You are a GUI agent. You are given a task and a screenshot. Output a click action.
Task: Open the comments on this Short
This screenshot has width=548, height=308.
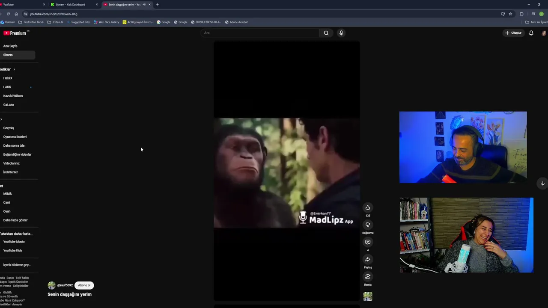tap(368, 242)
